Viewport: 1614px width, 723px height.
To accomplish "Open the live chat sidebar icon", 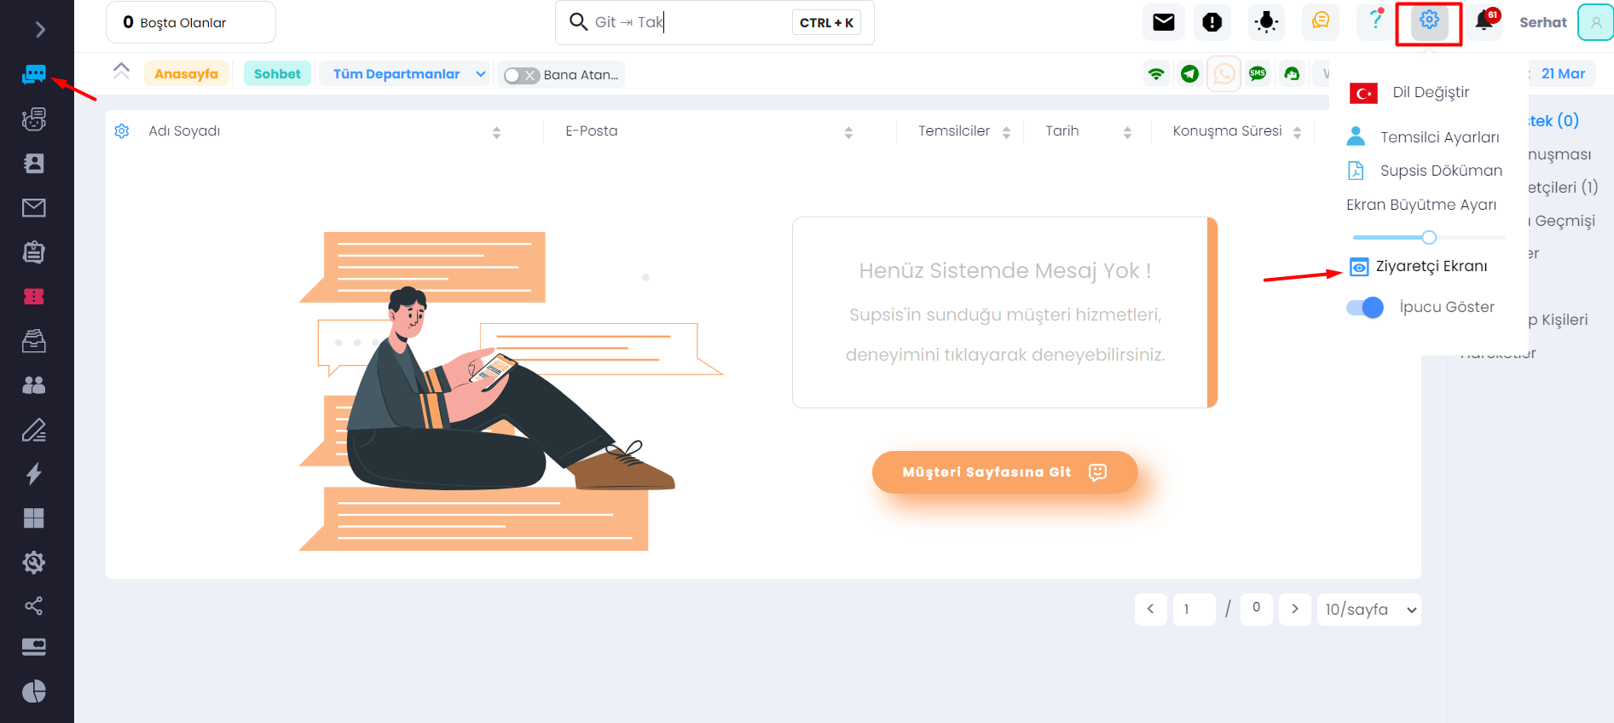I will click(34, 74).
